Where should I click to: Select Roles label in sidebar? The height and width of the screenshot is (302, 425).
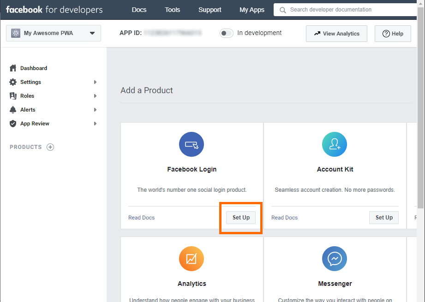tap(27, 96)
